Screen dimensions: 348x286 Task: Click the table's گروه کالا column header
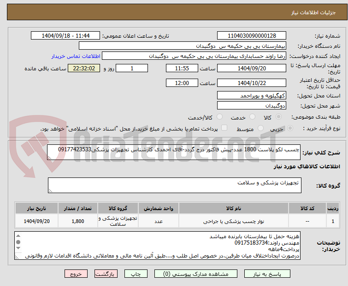click(x=118, y=208)
